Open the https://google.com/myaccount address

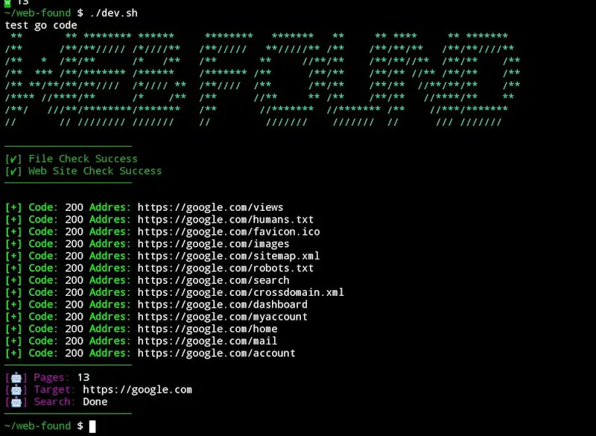pos(222,317)
